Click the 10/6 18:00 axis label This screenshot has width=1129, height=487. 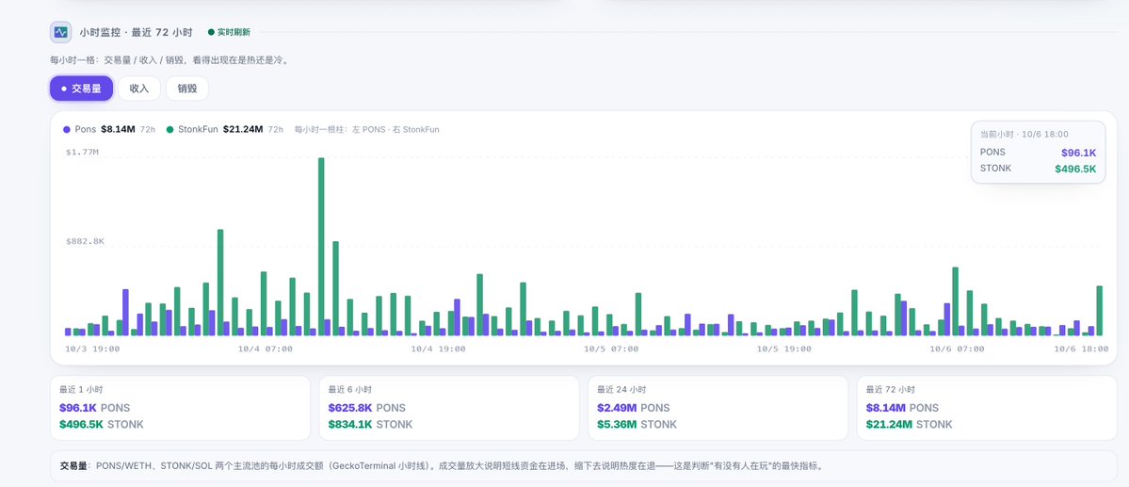tap(1081, 349)
